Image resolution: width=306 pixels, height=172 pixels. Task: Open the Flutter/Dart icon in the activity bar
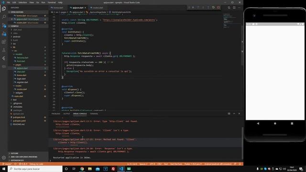[4, 58]
